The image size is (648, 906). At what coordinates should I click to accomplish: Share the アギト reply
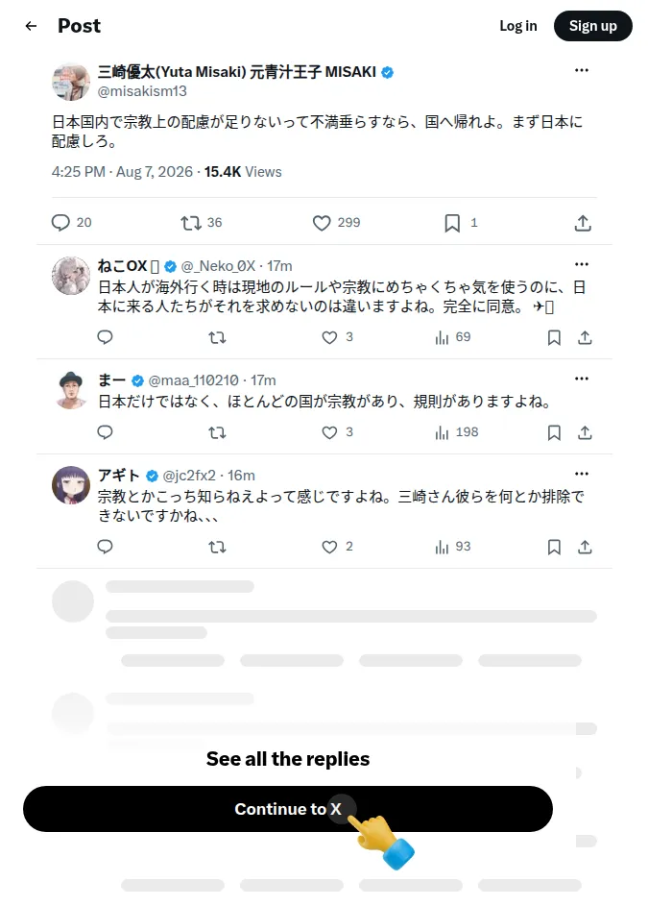585,547
